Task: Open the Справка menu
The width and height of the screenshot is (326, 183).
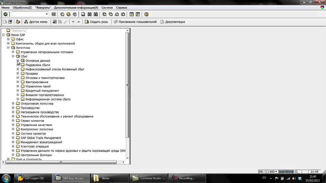Action: click(x=121, y=8)
